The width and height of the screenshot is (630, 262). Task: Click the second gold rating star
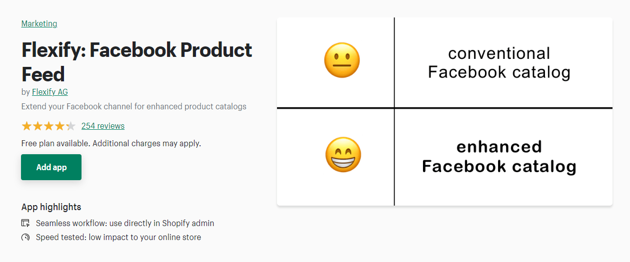[x=37, y=126]
